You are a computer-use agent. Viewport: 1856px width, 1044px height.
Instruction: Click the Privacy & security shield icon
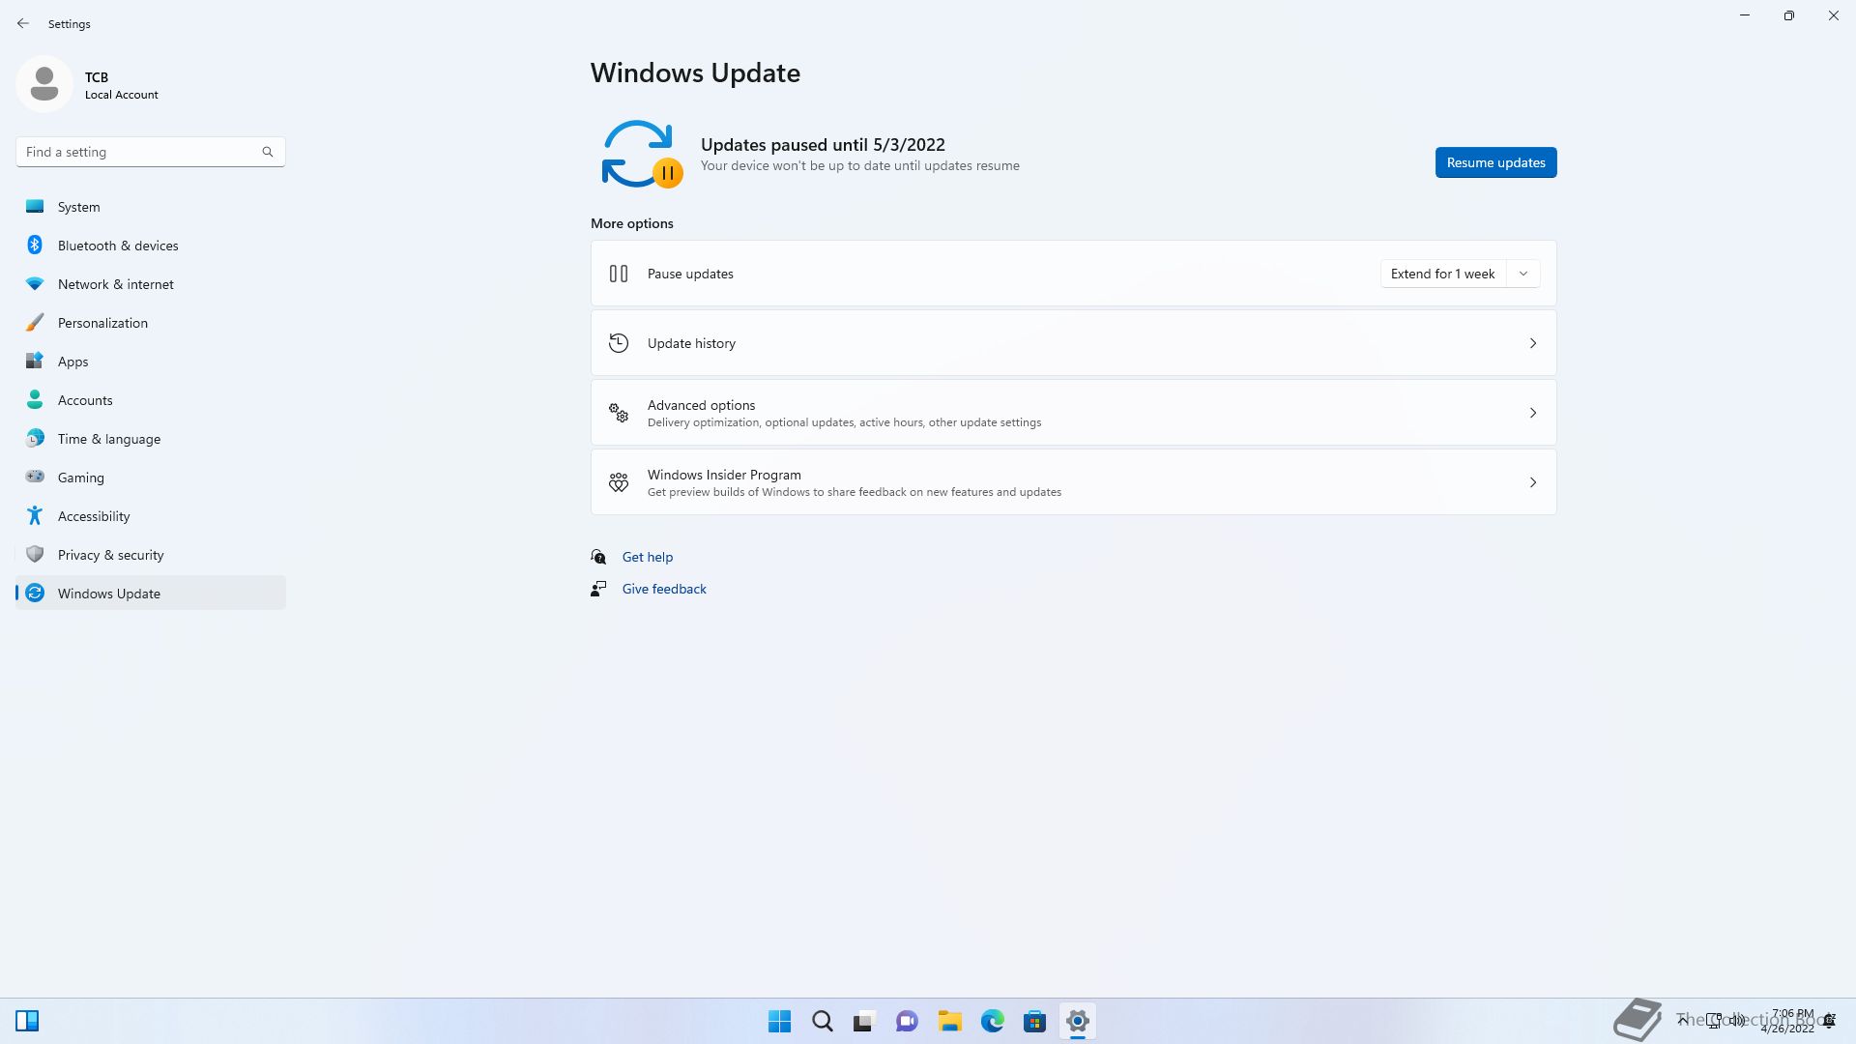click(x=35, y=555)
